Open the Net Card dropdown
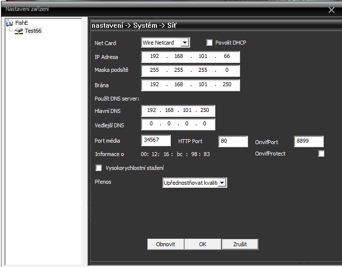The image size is (342, 267). click(185, 42)
